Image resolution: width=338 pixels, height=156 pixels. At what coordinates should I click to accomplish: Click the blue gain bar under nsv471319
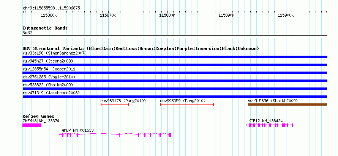[x=175, y=97]
